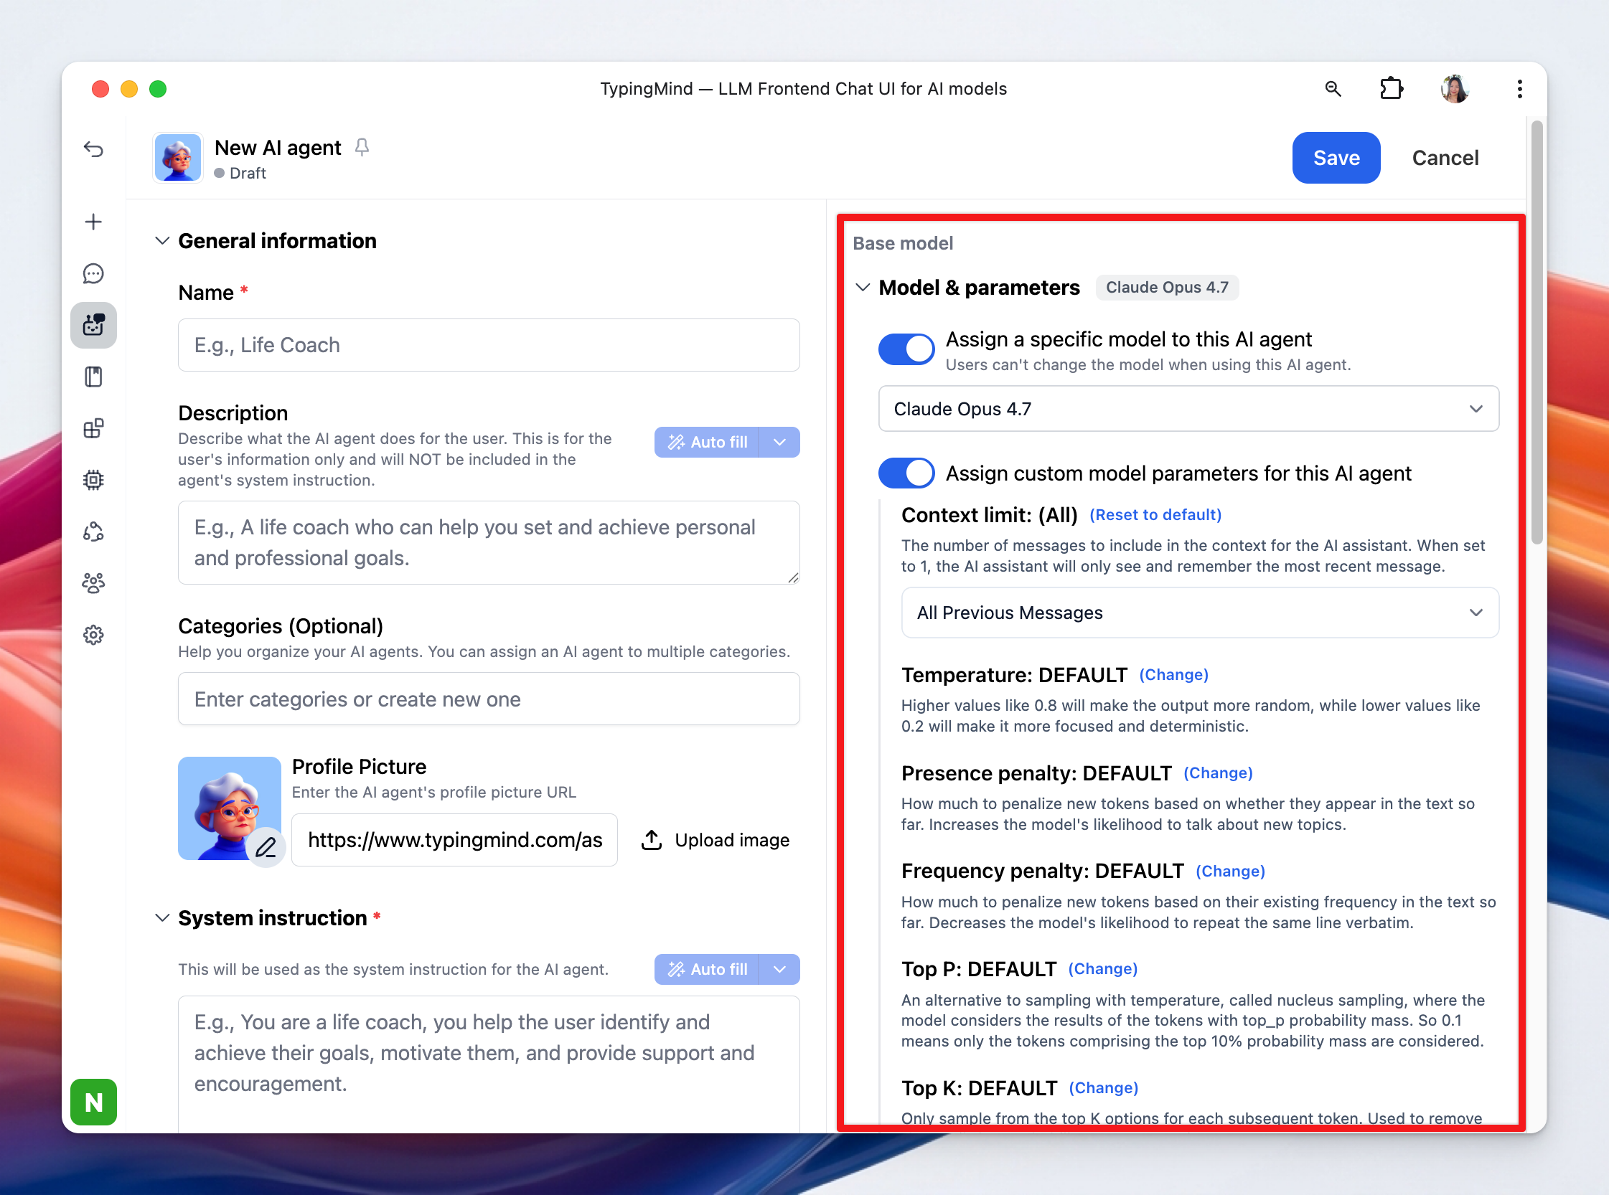Focus the categories input field
This screenshot has height=1195, width=1609.
click(x=489, y=699)
